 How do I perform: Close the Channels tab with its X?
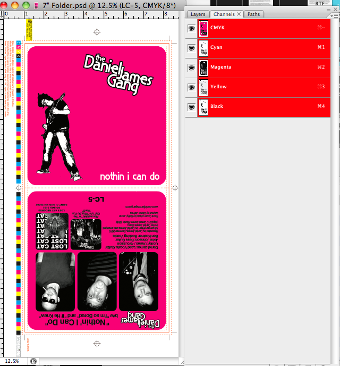coord(239,14)
